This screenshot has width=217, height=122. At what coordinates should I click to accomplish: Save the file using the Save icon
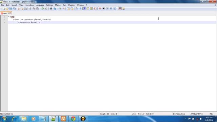[11, 8]
